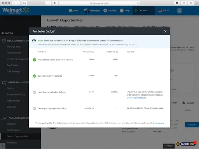Click the seller.walmart.com address bar
Viewport: 199px width, 149px height.
click(x=99, y=3)
